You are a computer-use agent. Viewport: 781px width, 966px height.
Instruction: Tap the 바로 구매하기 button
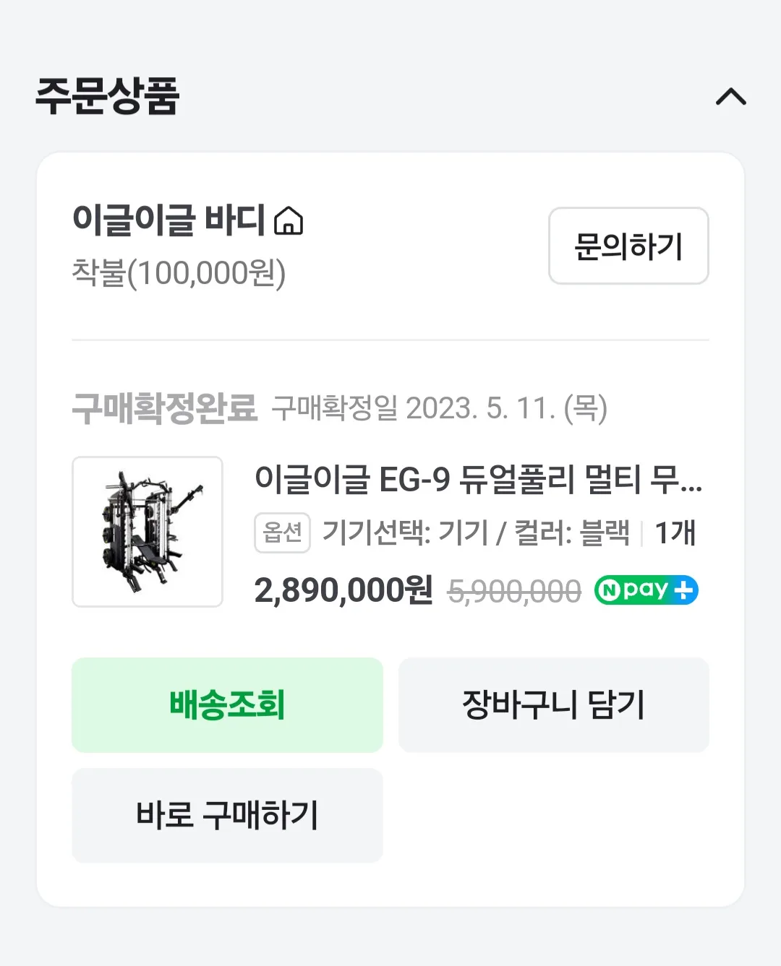(227, 815)
